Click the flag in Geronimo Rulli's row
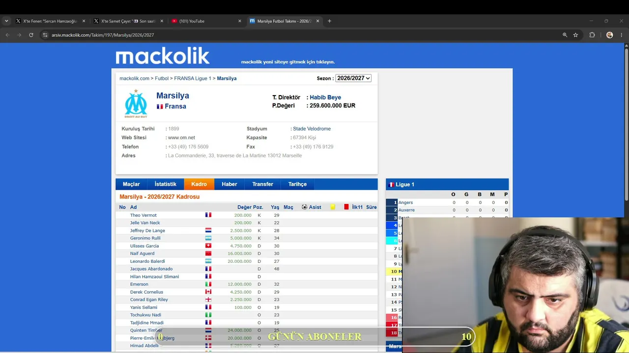The height and width of the screenshot is (353, 629). 208,238
